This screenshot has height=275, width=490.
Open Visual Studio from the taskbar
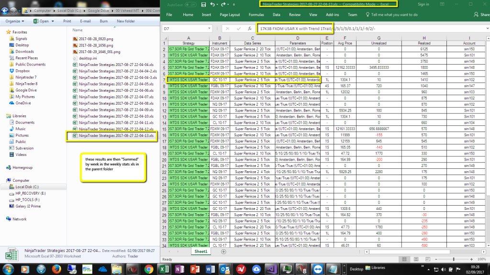point(272,269)
